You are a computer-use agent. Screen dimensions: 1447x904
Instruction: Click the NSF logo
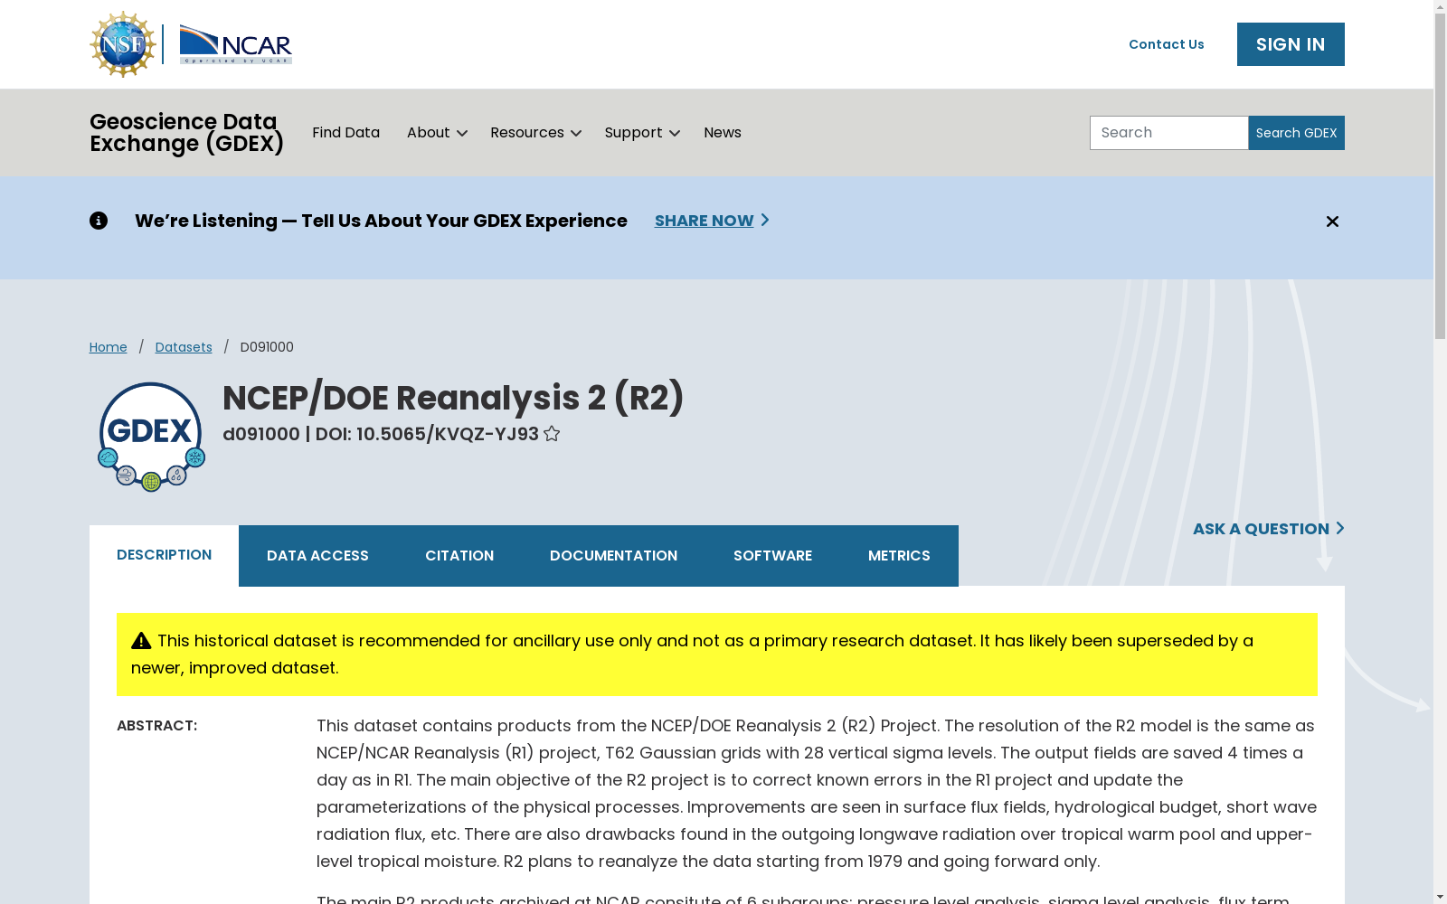coord(123,44)
